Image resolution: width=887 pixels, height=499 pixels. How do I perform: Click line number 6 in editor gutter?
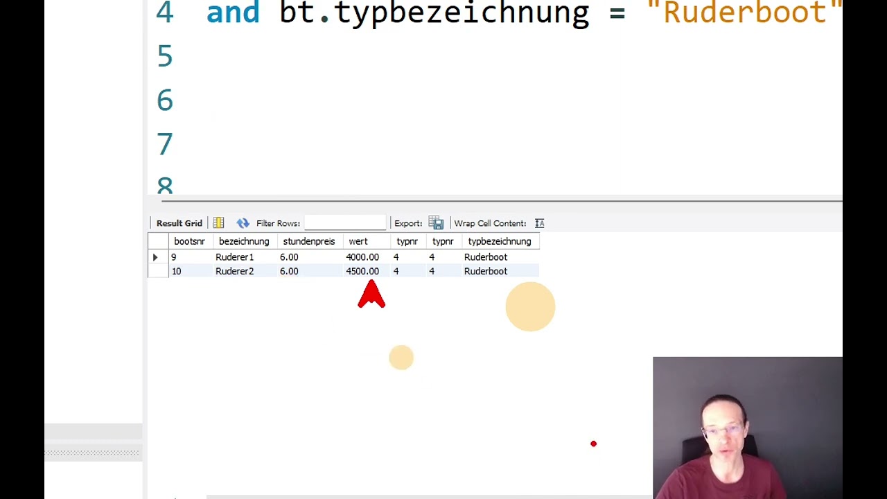(x=165, y=100)
